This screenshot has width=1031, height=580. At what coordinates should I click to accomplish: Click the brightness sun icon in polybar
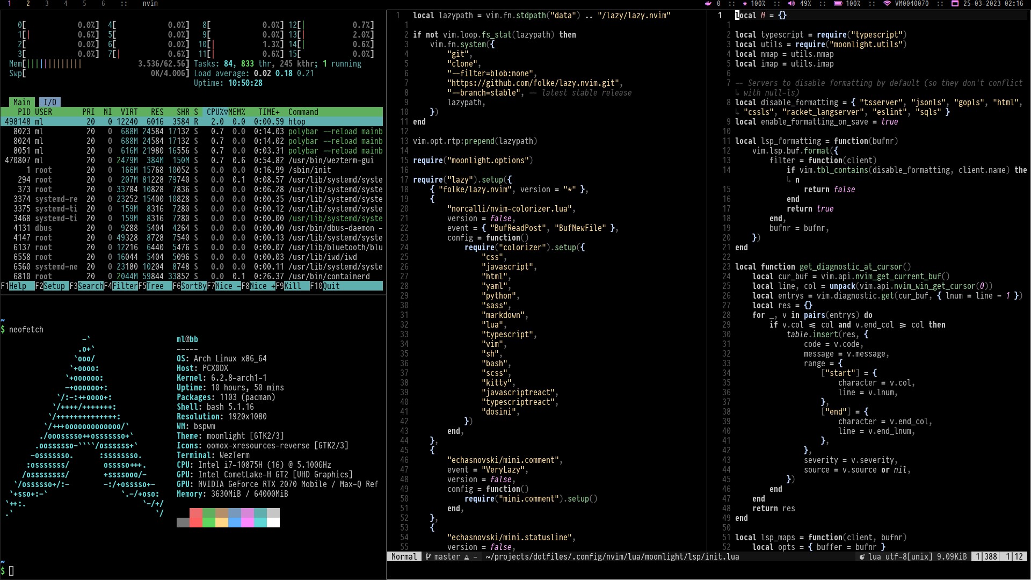tap(745, 3)
